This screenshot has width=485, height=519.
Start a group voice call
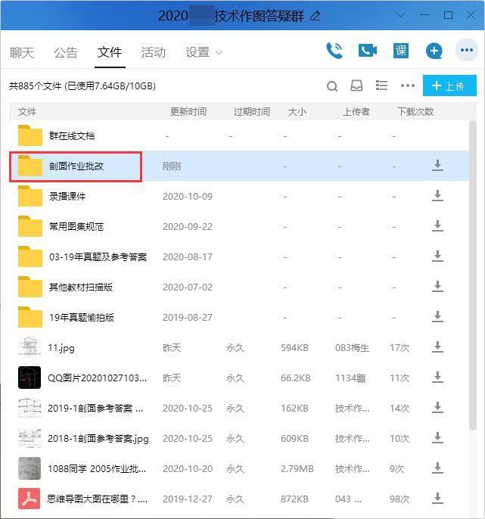pos(334,51)
